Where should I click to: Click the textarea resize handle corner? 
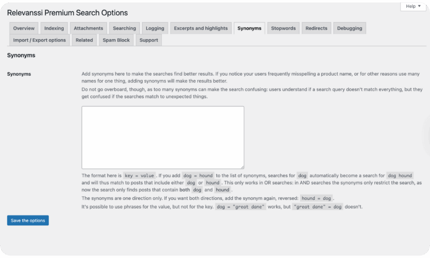tap(242, 167)
